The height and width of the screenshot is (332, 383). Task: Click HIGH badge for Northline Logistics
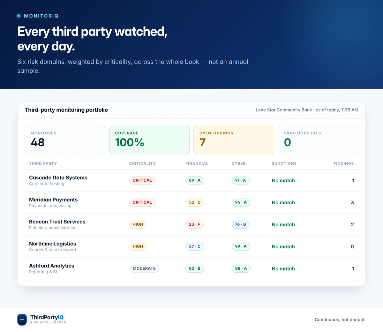point(138,246)
